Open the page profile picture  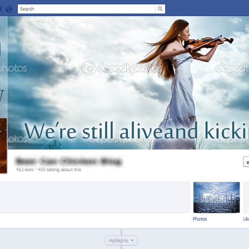click(x=3, y=145)
